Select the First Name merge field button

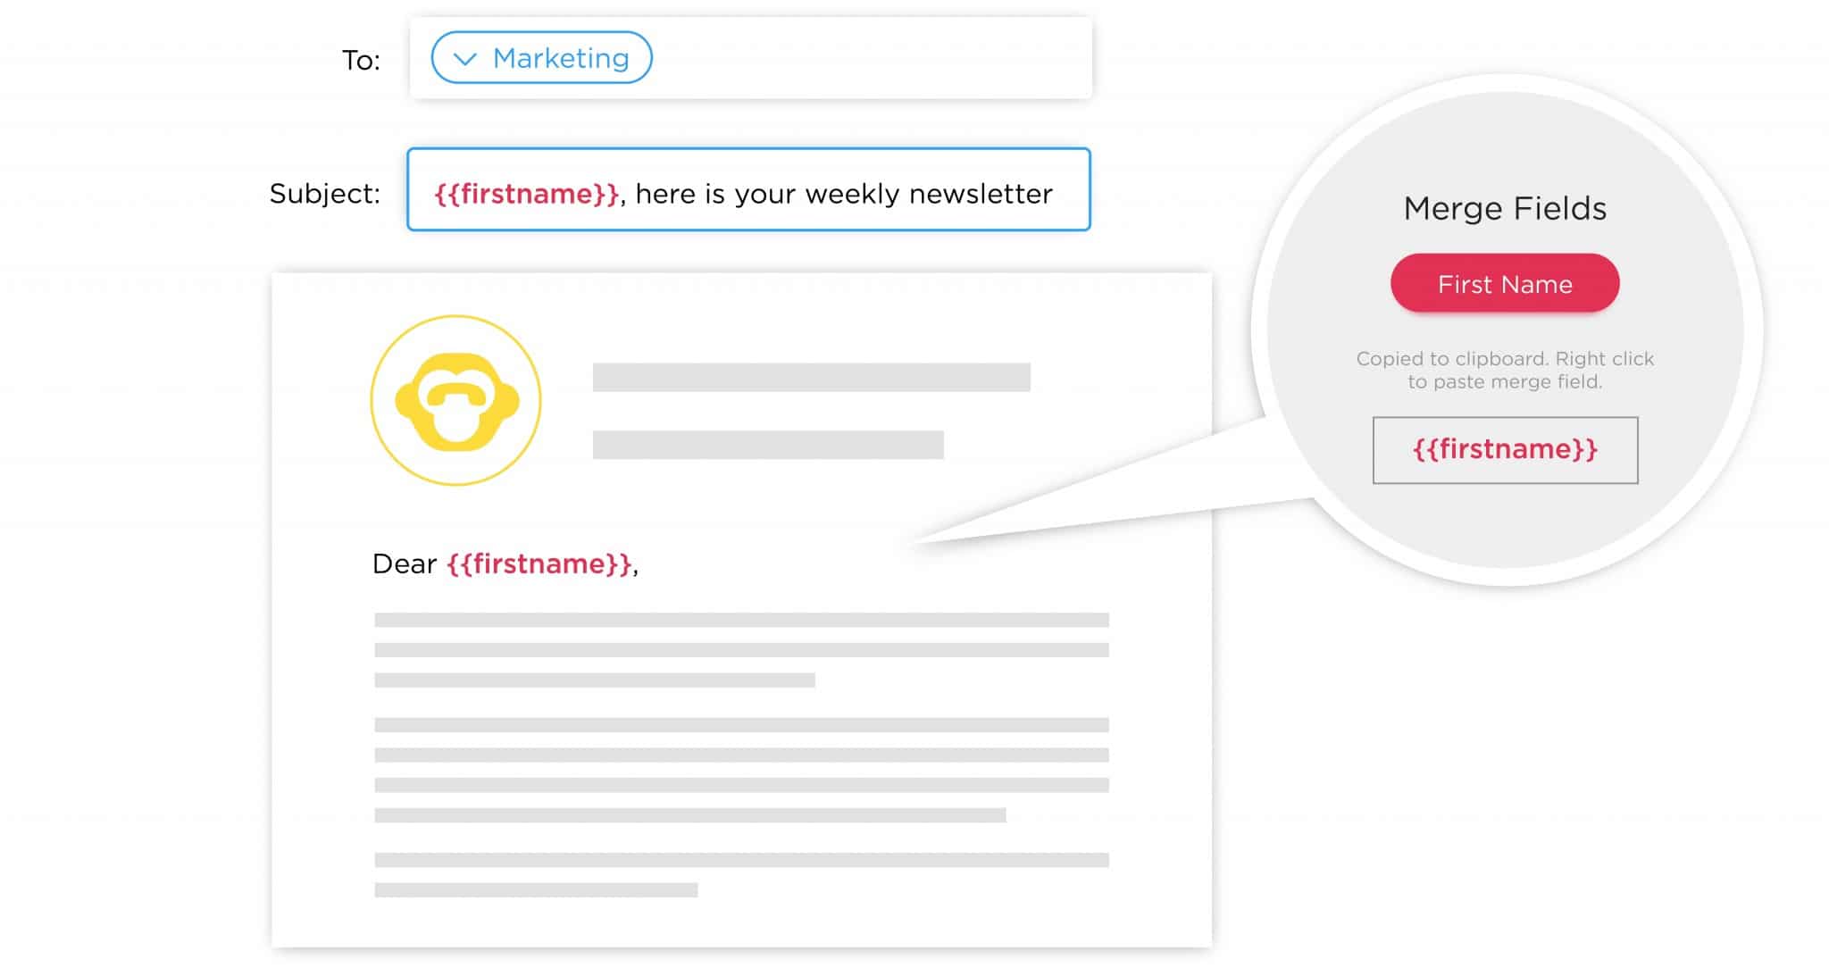1504,283
